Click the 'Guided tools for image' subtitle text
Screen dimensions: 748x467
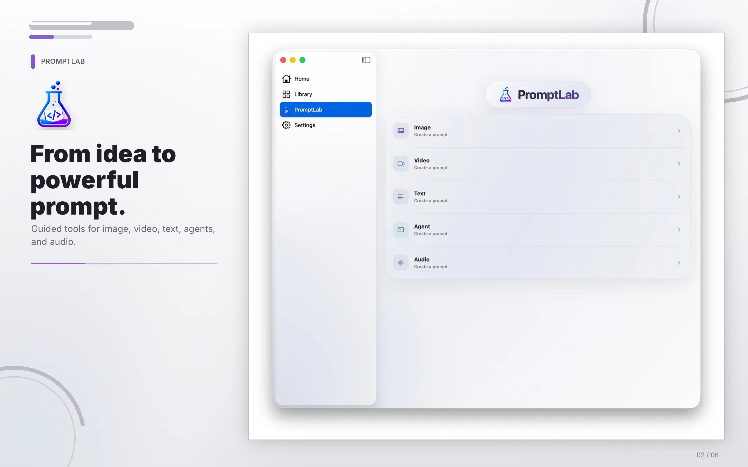click(123, 235)
